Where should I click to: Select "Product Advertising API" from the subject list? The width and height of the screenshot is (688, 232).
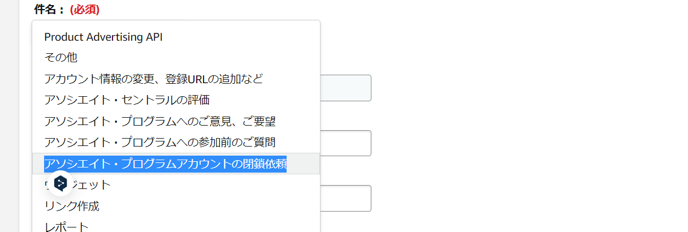click(176, 37)
